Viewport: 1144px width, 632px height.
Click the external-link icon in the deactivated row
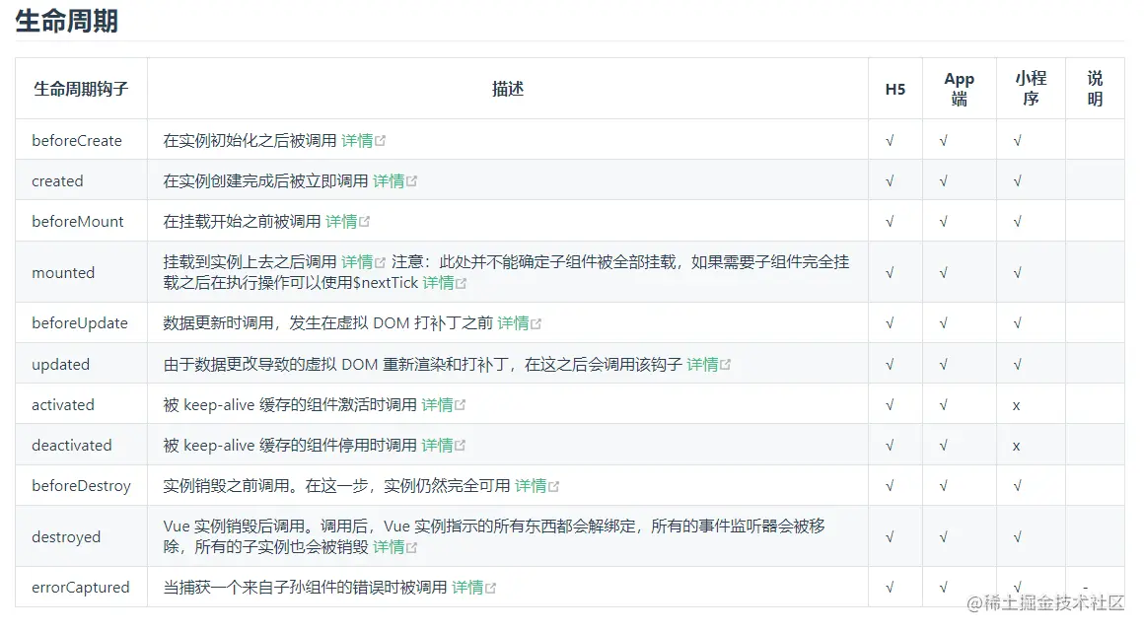461,446
